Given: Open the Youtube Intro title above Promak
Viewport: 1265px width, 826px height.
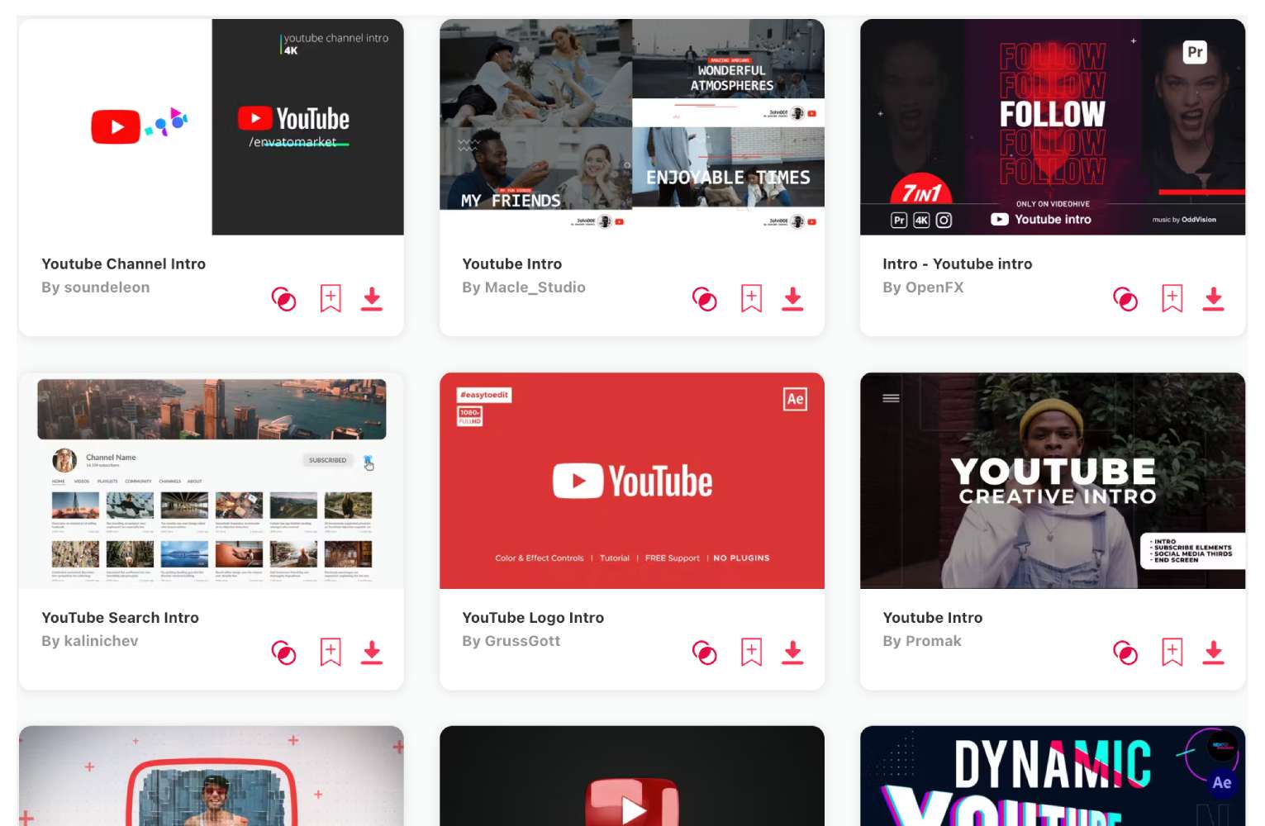Looking at the screenshot, I should 933,618.
